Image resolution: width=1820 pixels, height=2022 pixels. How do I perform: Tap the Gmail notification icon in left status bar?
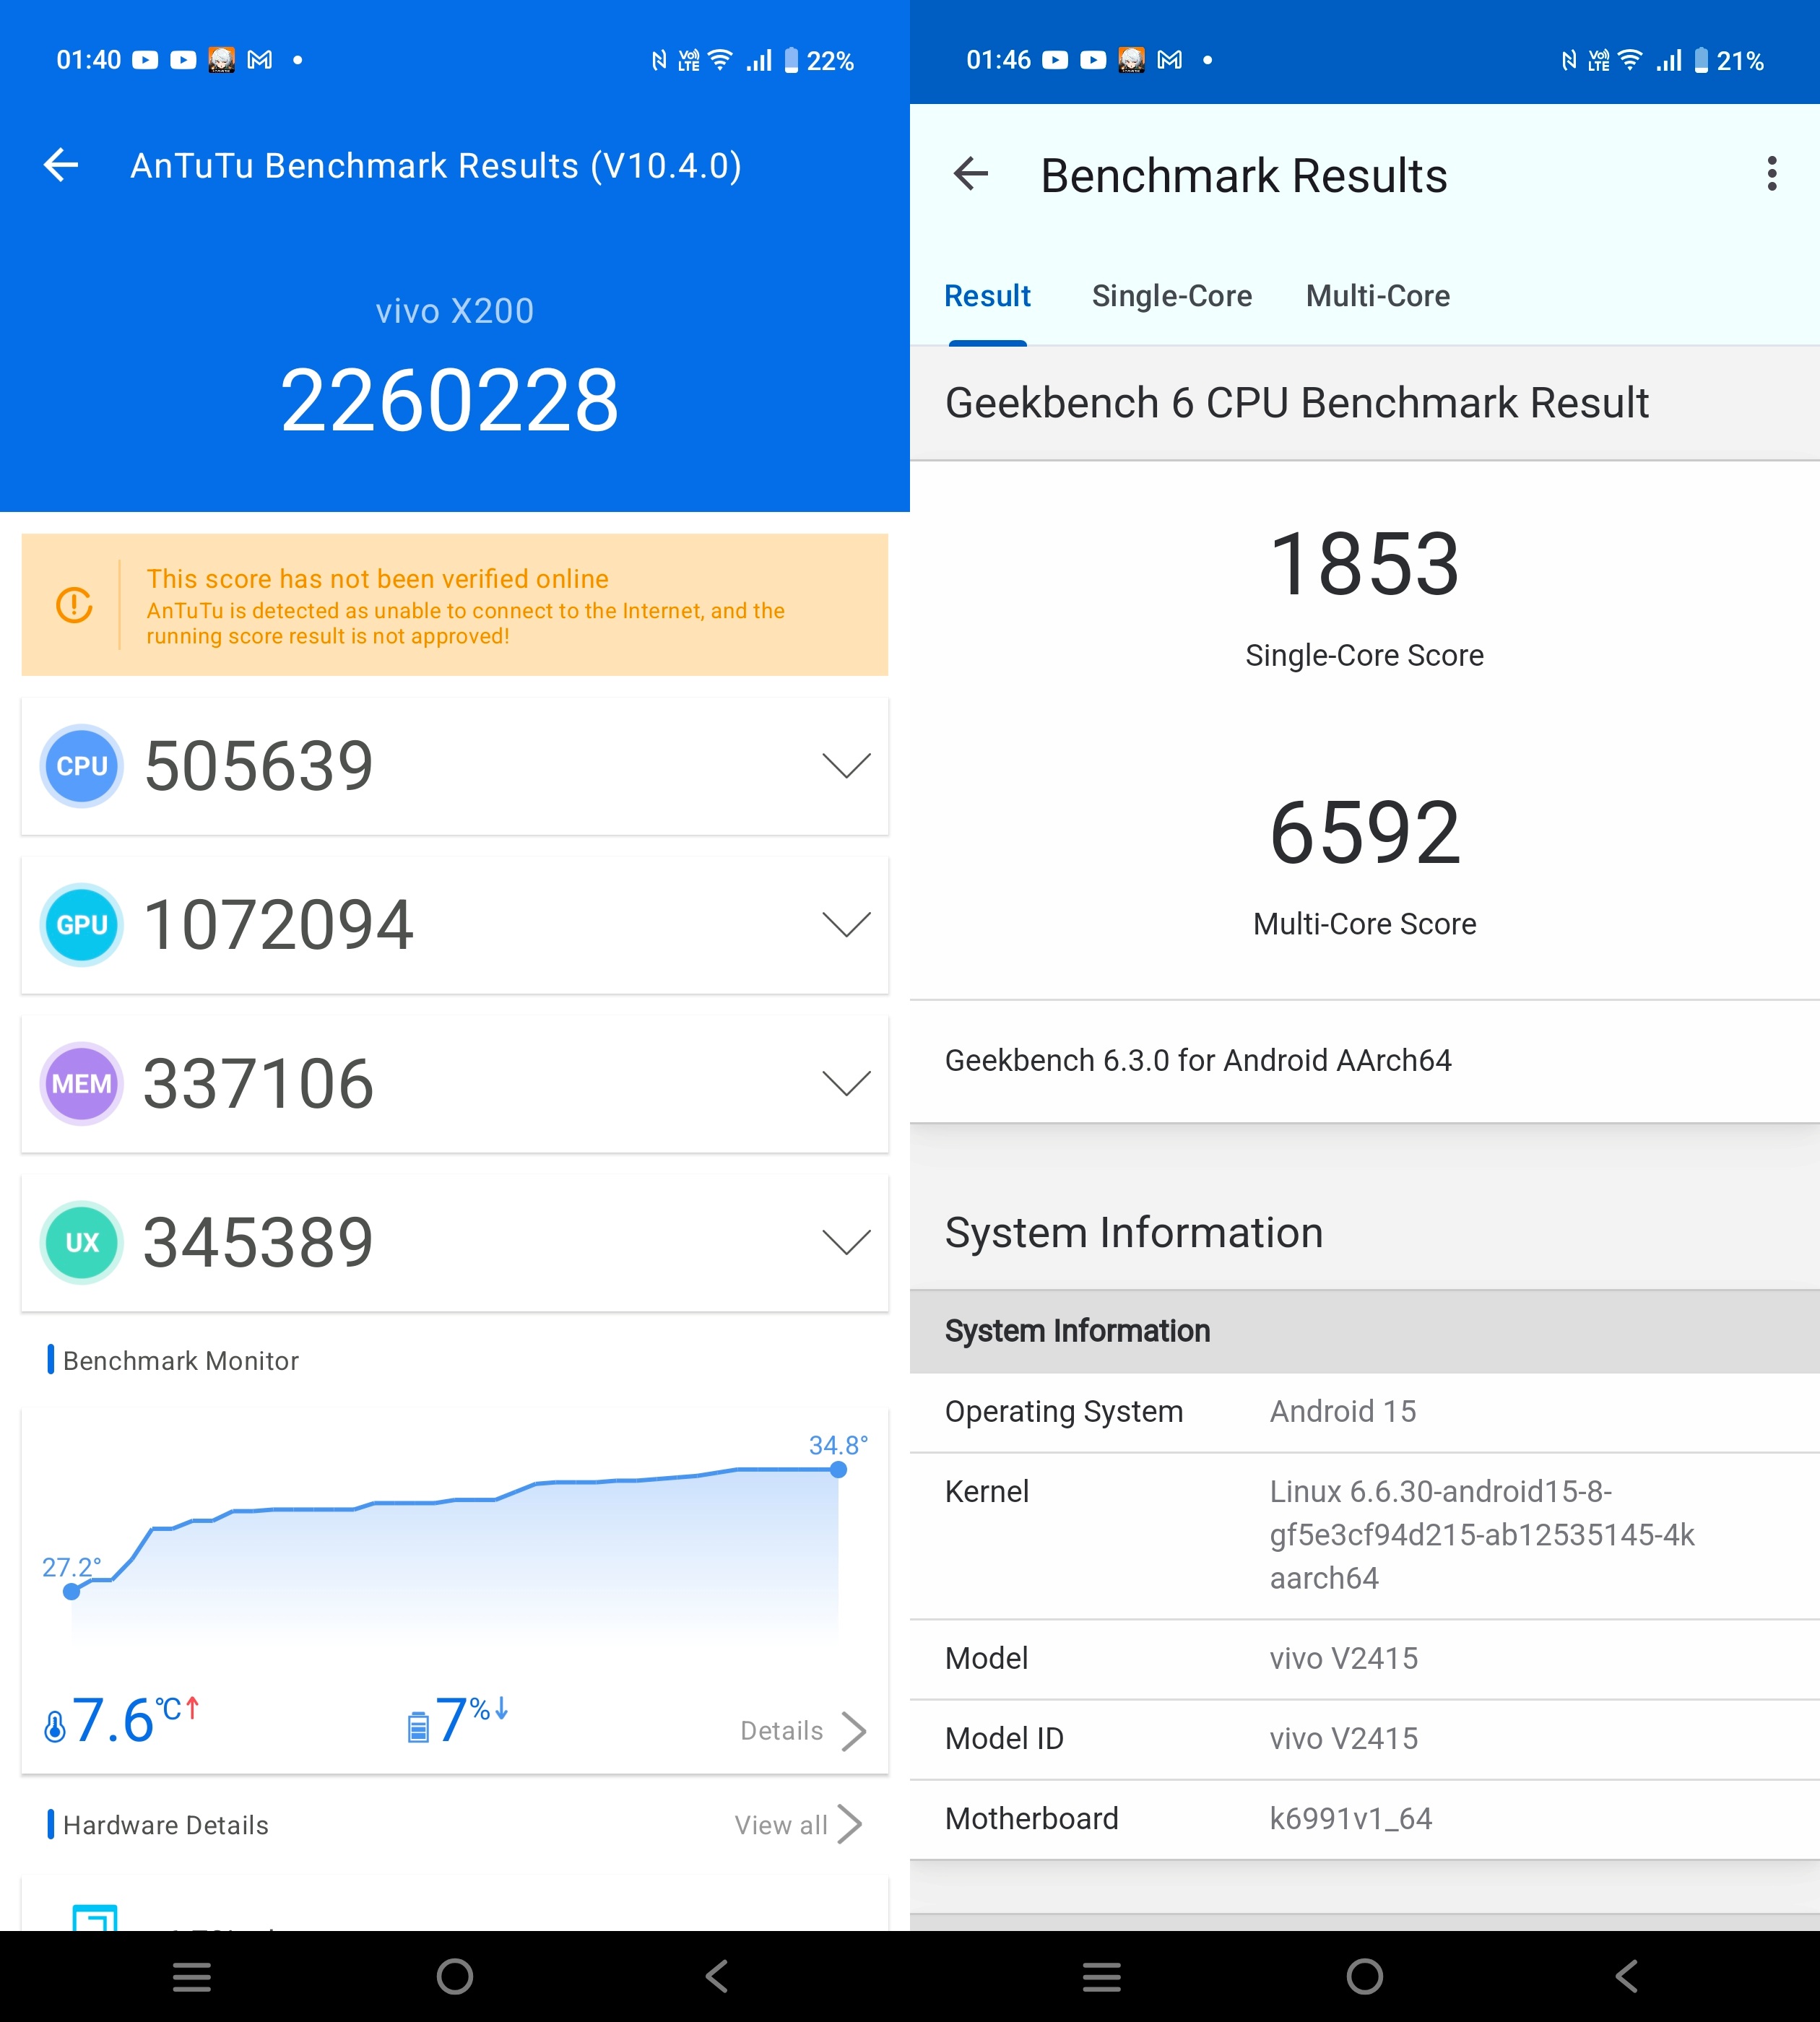click(260, 60)
